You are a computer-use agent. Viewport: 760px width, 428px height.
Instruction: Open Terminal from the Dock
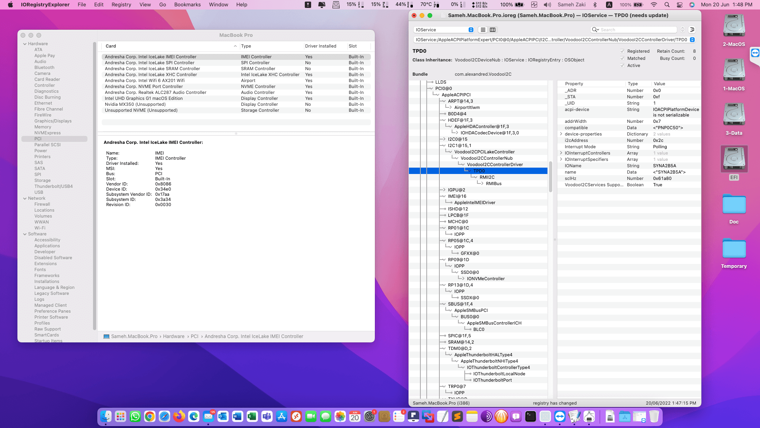pyautogui.click(x=530, y=417)
